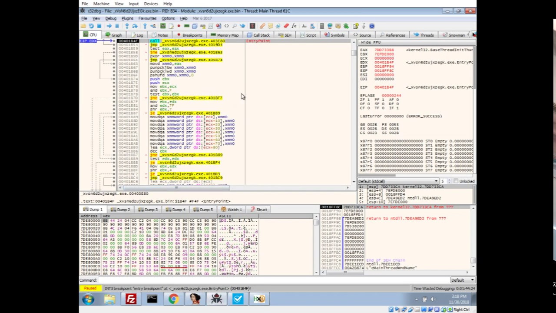Open the Options menu
This screenshot has height=313, width=556.
click(168, 19)
